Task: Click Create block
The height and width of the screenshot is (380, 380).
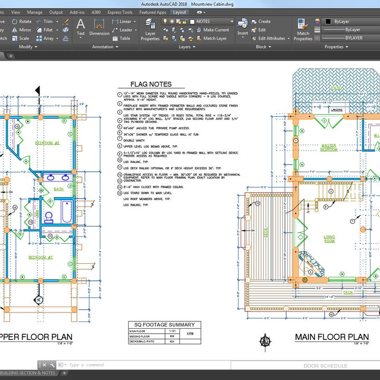Action: 261,22
